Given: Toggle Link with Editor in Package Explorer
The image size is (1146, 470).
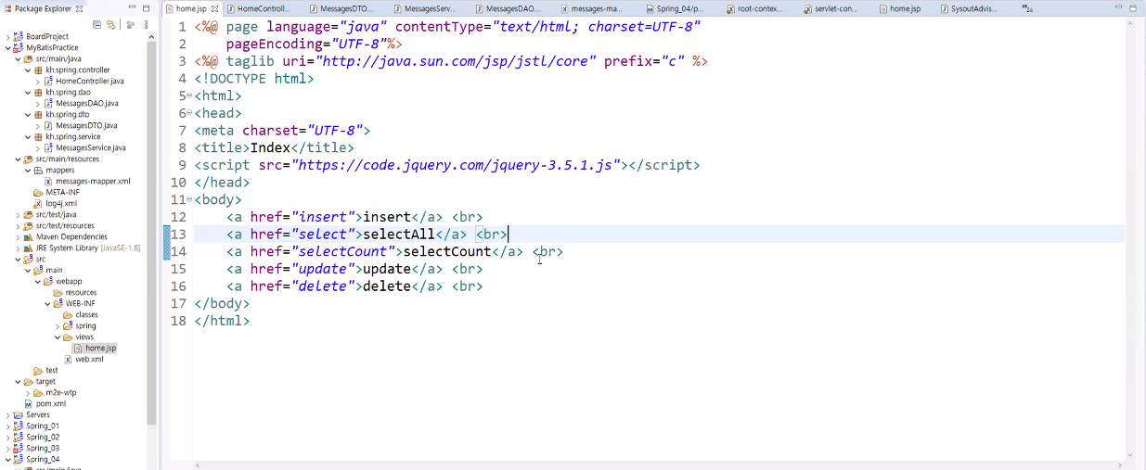Looking at the screenshot, I should (x=110, y=24).
